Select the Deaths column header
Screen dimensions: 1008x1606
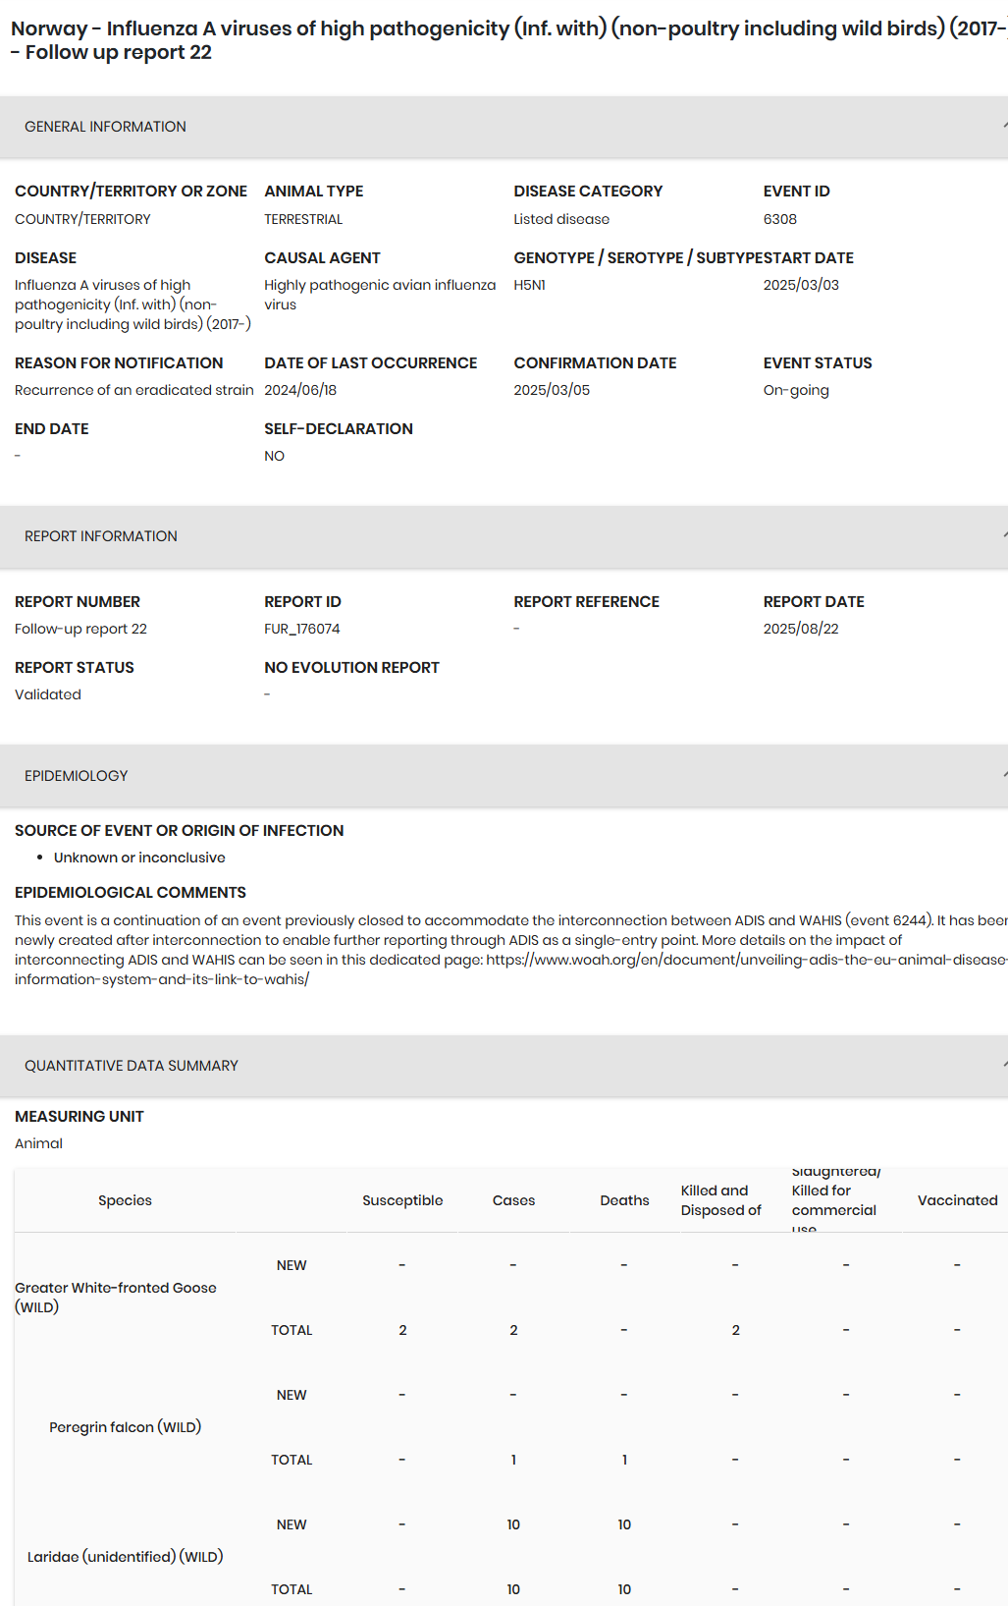pyautogui.click(x=624, y=1200)
